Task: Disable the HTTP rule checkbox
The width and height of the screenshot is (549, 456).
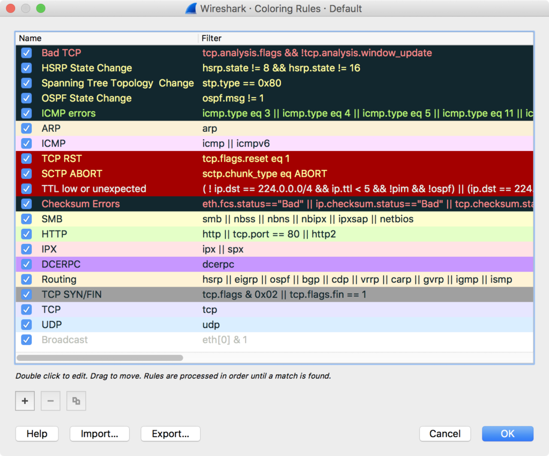Action: [26, 234]
